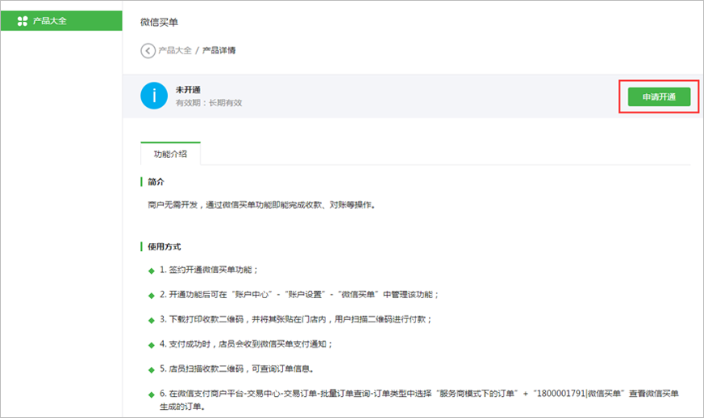Click the four-dot icon beside 产品大全
704x418 pixels.
(x=23, y=21)
